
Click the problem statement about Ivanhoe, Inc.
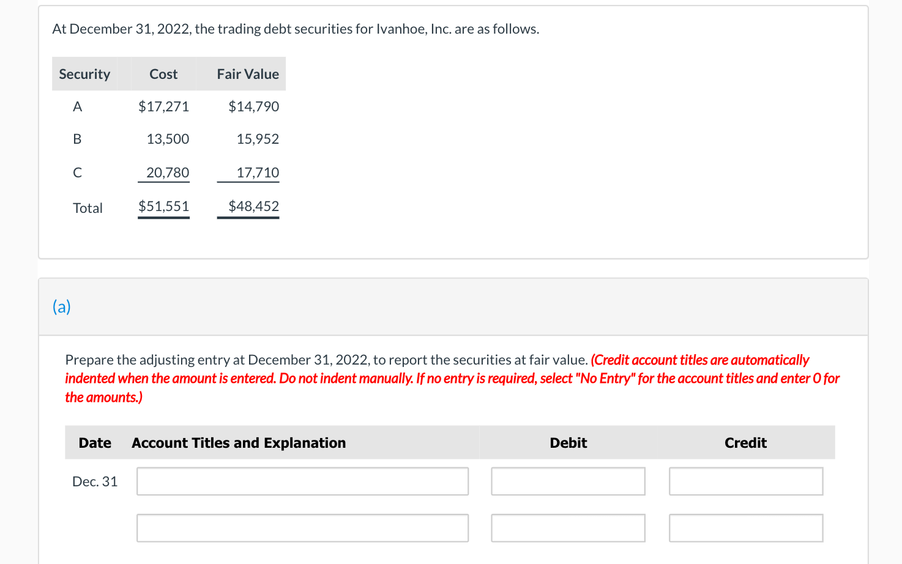[x=296, y=29]
